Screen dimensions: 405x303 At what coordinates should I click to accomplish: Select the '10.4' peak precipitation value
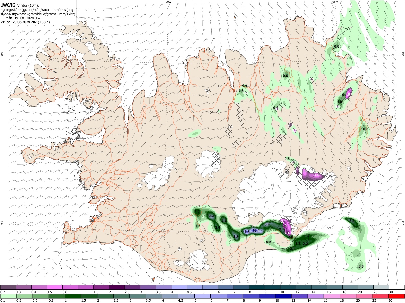(x=256, y=230)
